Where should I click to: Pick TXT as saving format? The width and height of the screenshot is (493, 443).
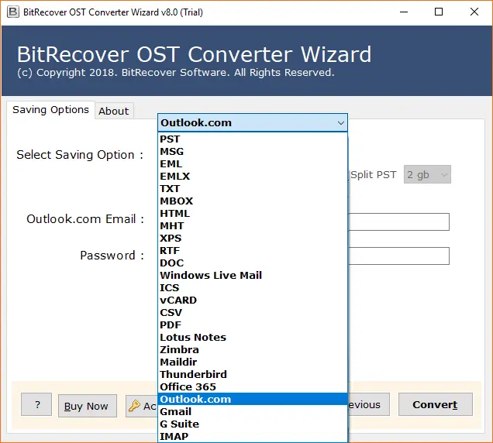[253, 188]
